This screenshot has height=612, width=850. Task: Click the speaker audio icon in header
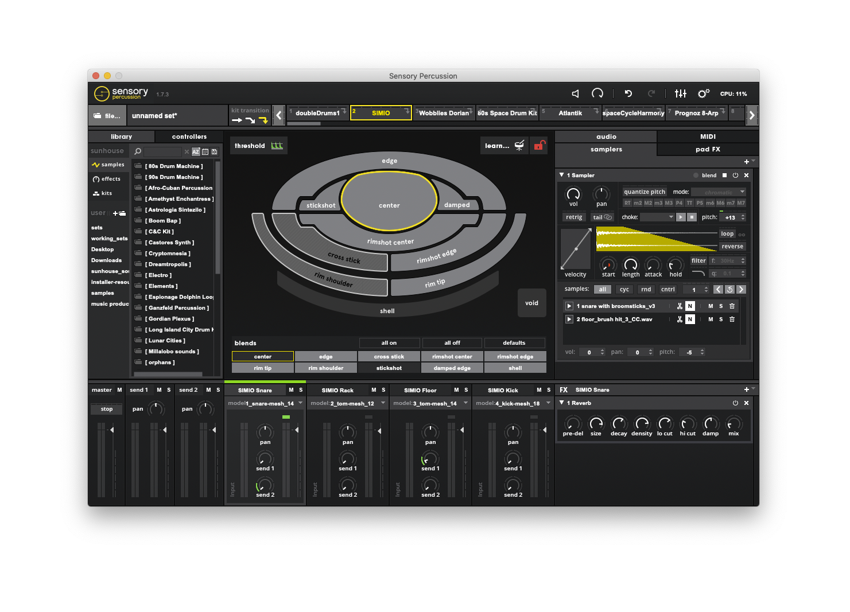(x=575, y=93)
